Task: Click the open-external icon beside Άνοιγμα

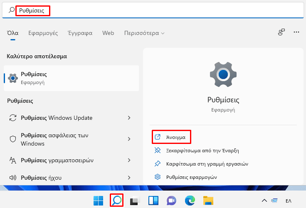Action: (158, 137)
